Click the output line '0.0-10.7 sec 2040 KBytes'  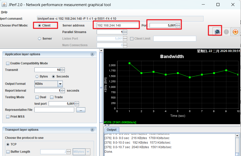pos(138,147)
